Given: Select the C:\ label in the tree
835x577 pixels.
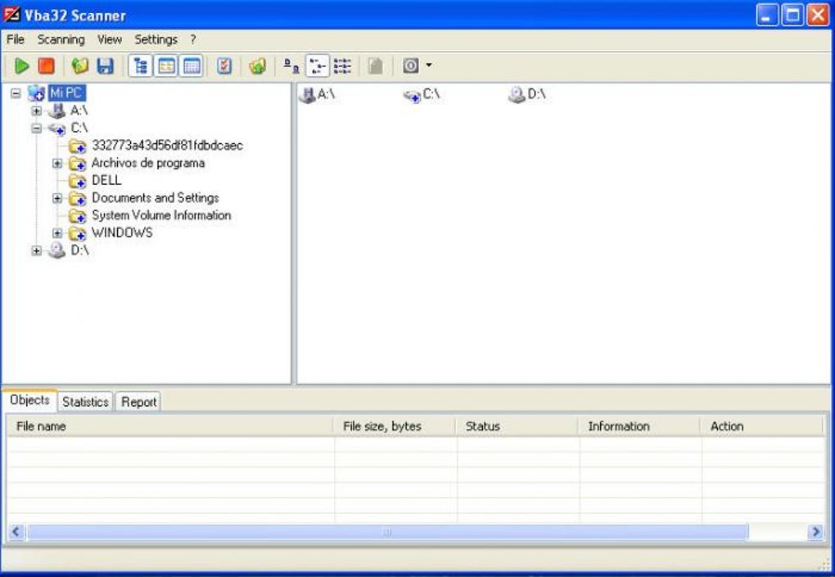Looking at the screenshot, I should [x=79, y=128].
